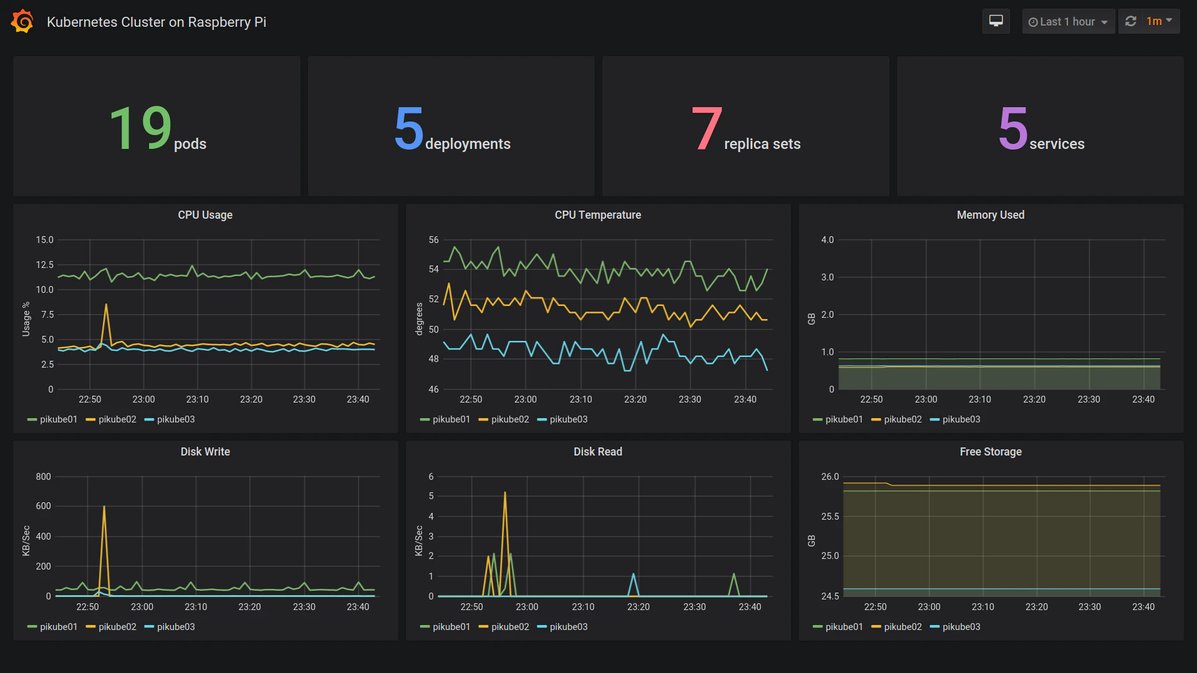Image resolution: width=1197 pixels, height=673 pixels.
Task: Toggle pikube02 in Disk Write legend
Action: coord(111,627)
